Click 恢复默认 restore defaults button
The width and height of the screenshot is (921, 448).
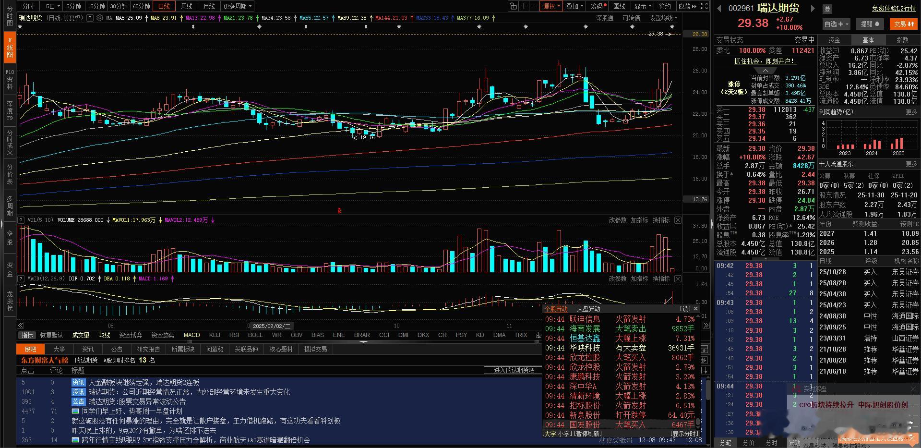tap(51, 335)
